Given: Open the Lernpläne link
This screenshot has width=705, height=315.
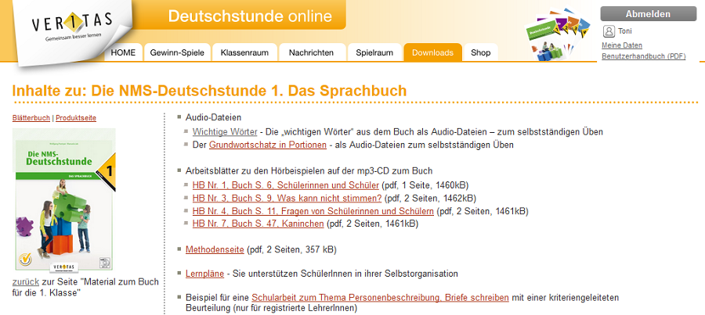Looking at the screenshot, I should (x=204, y=274).
